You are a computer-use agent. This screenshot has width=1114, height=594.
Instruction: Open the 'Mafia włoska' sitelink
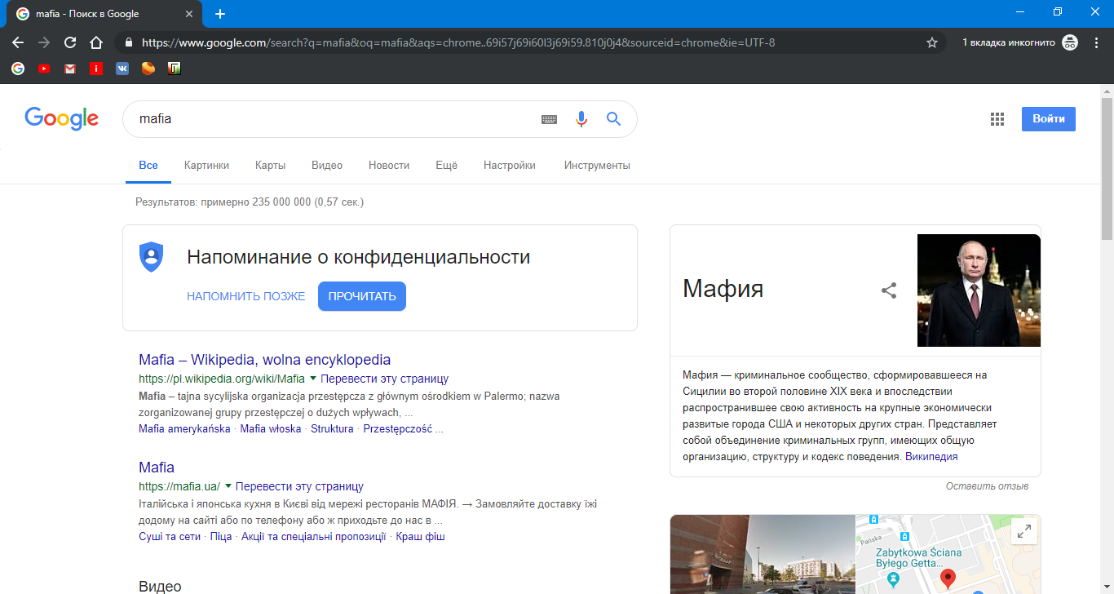pyautogui.click(x=271, y=428)
